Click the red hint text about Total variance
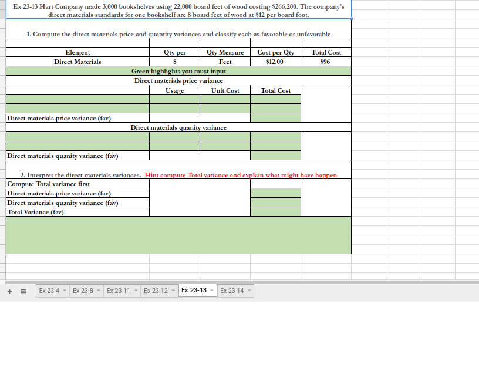 click(241, 175)
